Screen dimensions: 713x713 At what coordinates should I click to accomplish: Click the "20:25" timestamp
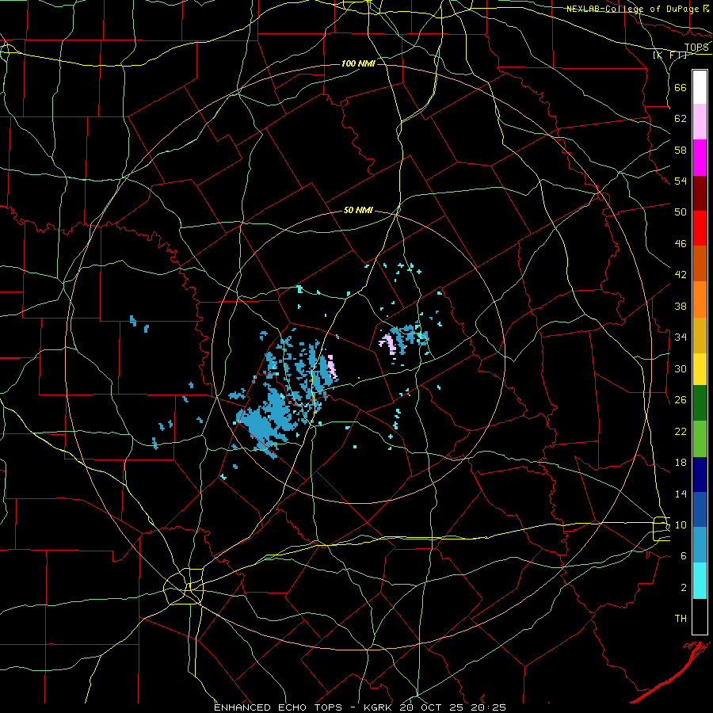(490, 707)
